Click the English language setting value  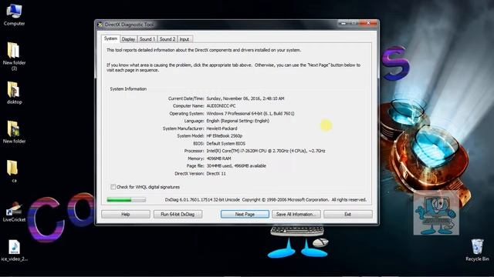point(238,121)
